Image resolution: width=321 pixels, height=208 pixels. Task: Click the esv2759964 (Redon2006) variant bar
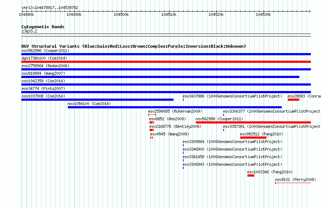coord(166,69)
